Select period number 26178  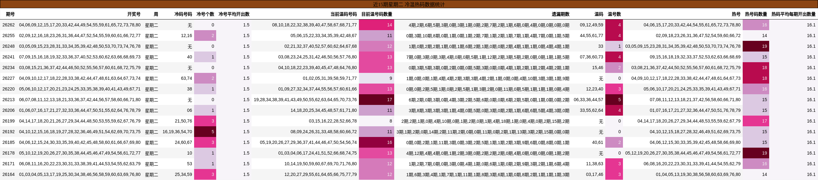[9, 153]
